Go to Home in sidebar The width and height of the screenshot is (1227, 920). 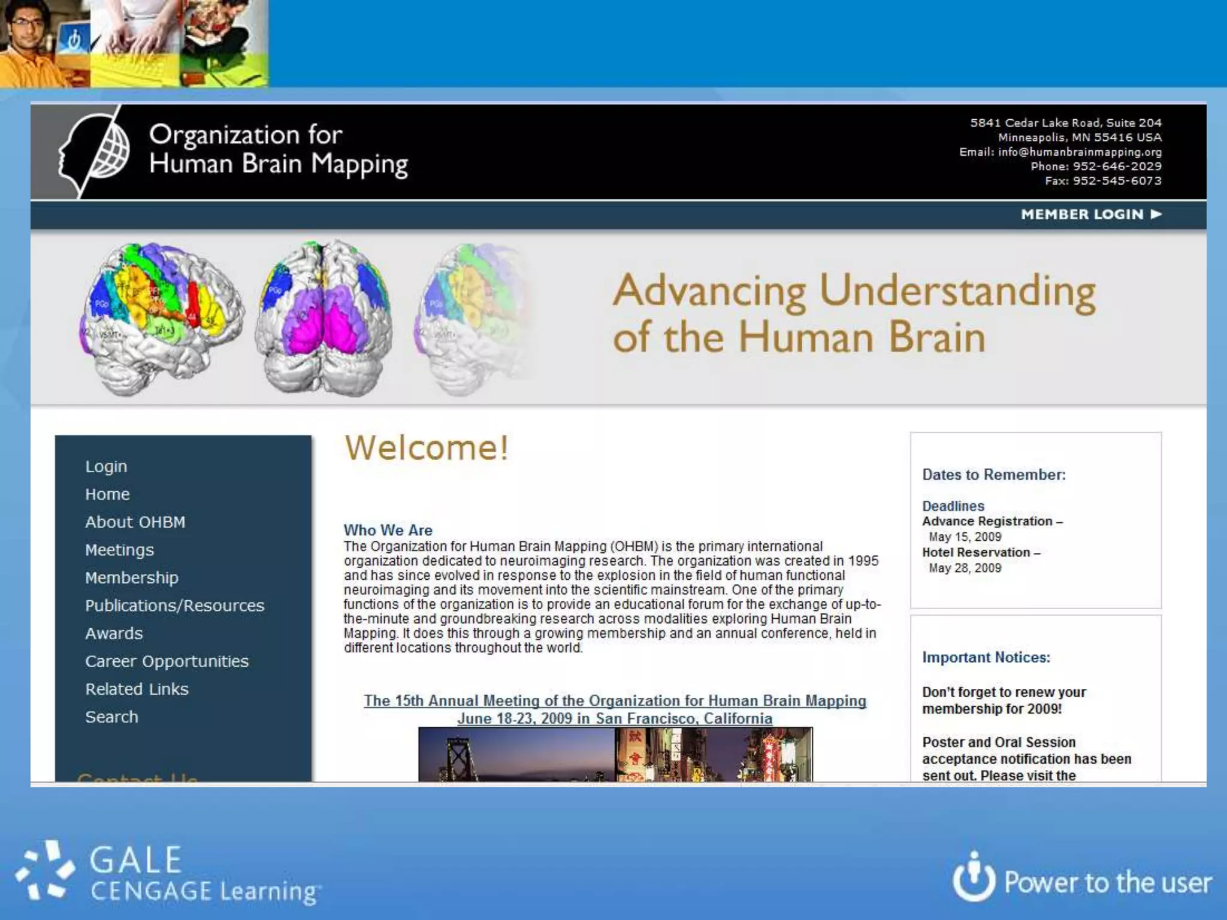(107, 494)
